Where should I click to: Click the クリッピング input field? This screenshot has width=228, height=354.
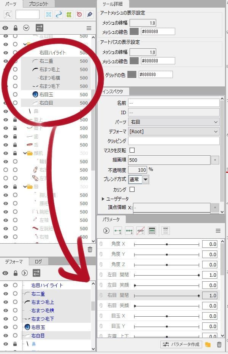pyautogui.click(x=174, y=141)
